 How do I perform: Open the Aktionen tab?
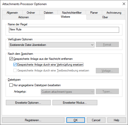24,17
